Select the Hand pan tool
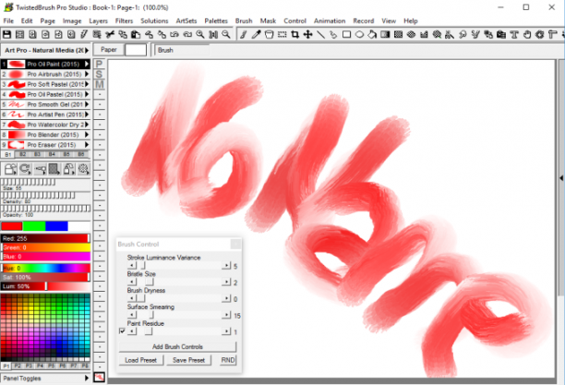Viewport: 565px width, 385px height. 527,34
